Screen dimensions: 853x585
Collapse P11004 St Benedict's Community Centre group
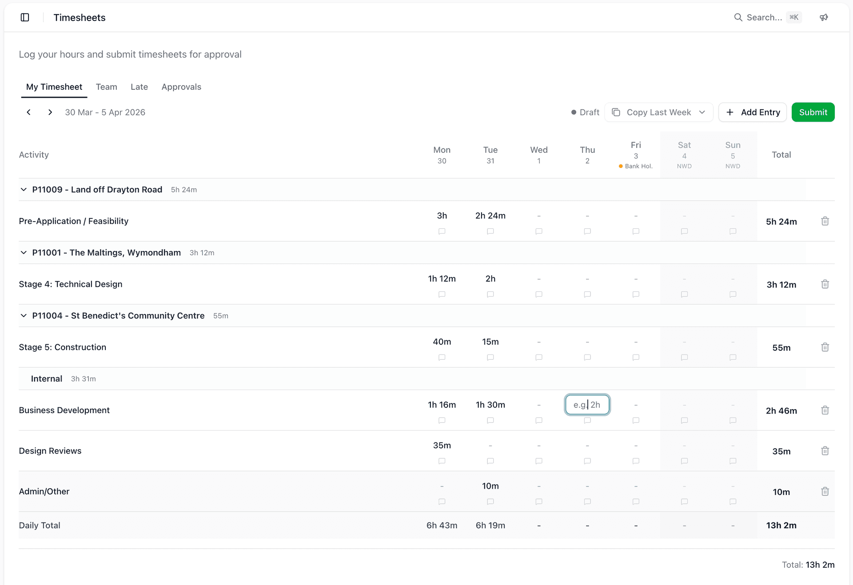click(24, 316)
